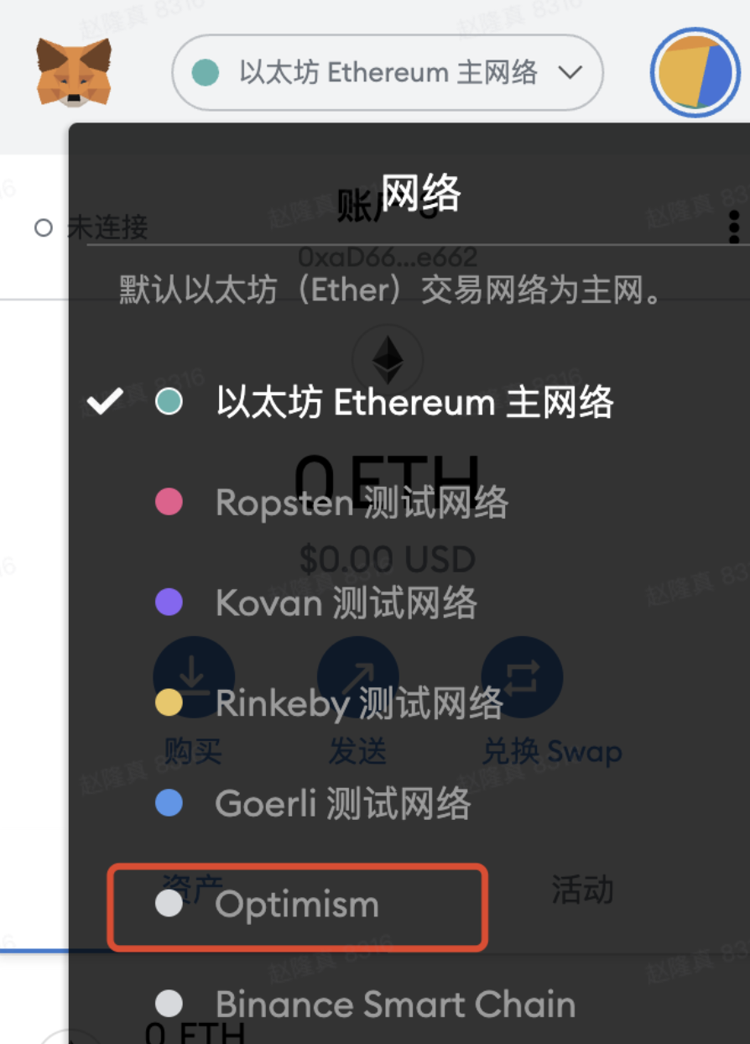Open the account avatar menu

[x=694, y=72]
